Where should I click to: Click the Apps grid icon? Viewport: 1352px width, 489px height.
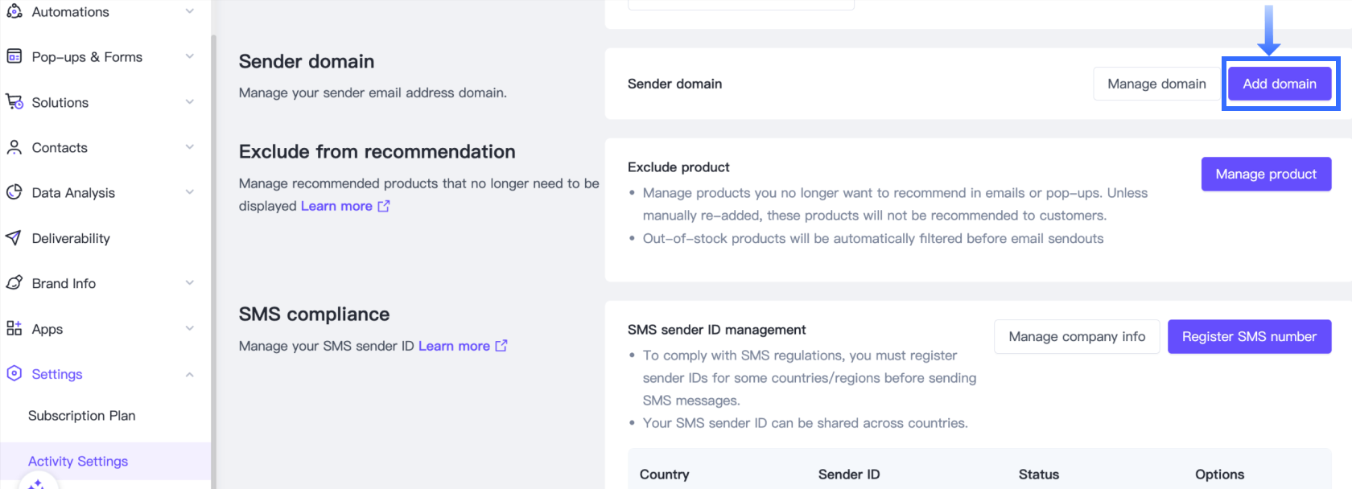coord(14,328)
